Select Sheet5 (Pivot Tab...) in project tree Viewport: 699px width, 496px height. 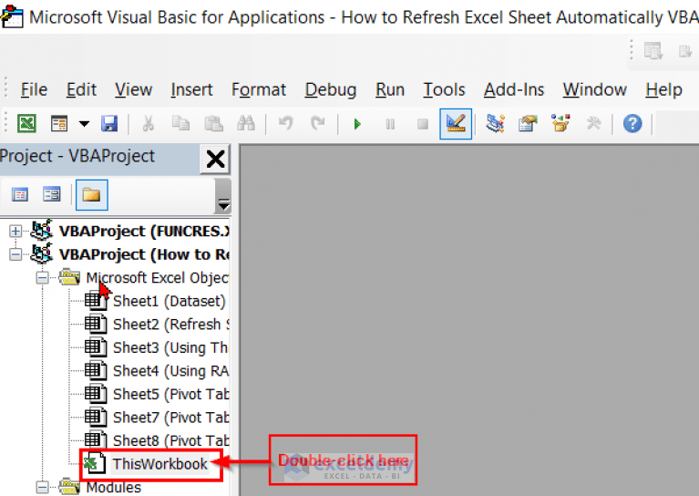pos(171,394)
